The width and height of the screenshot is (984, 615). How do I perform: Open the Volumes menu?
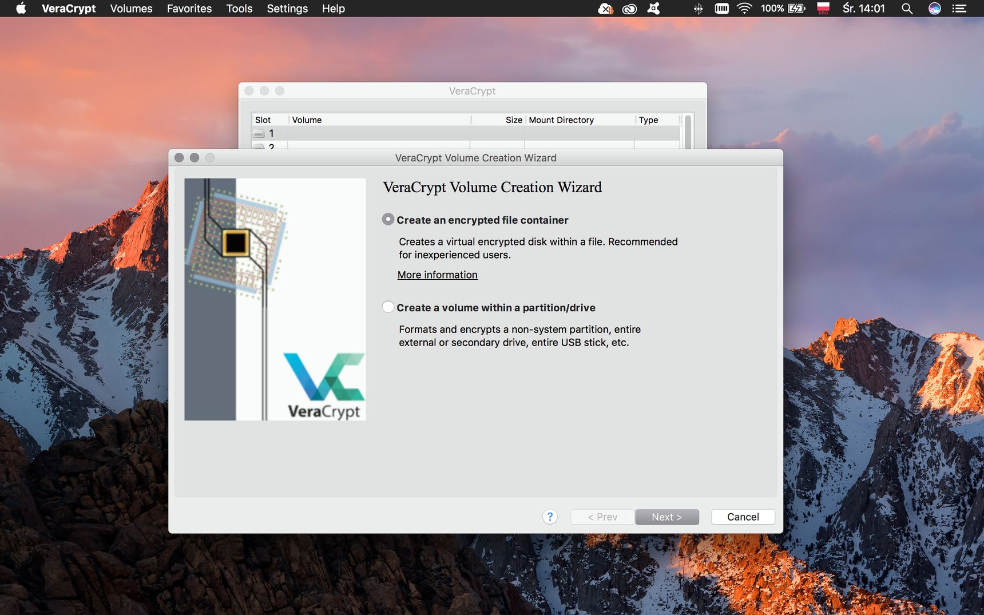131,9
